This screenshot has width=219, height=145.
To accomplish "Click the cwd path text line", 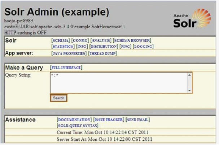I will coord(65,27).
